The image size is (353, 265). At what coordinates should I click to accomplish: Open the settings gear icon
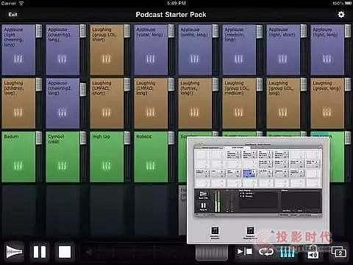click(341, 15)
